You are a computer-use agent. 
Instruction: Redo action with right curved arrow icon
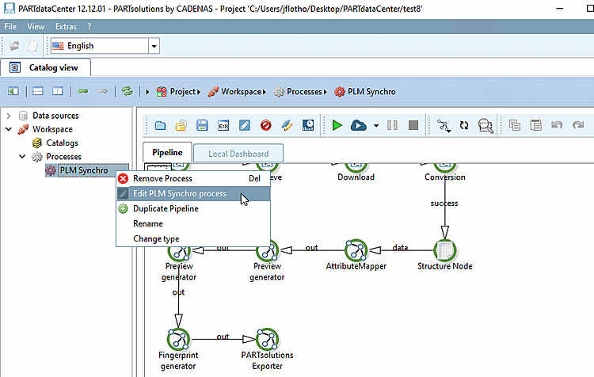click(x=578, y=124)
